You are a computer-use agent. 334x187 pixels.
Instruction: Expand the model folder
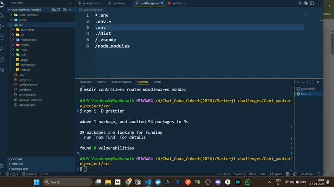[41, 45]
